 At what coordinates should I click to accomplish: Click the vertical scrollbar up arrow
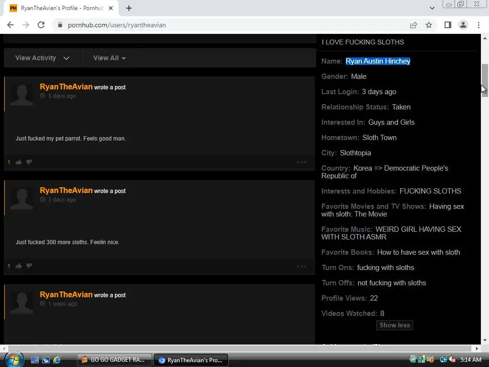point(485,38)
